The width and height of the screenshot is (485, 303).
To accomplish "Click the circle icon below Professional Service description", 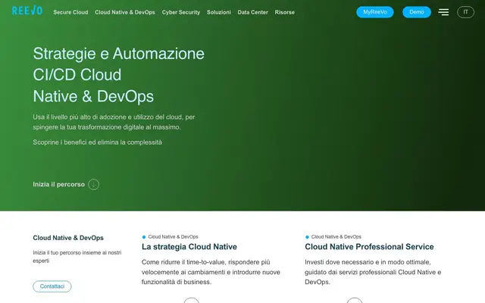I will 355,301.
